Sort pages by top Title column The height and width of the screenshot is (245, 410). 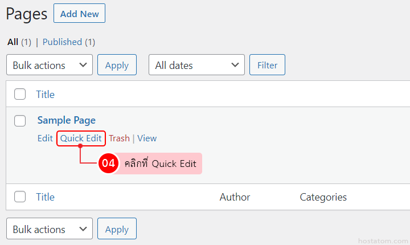46,94
